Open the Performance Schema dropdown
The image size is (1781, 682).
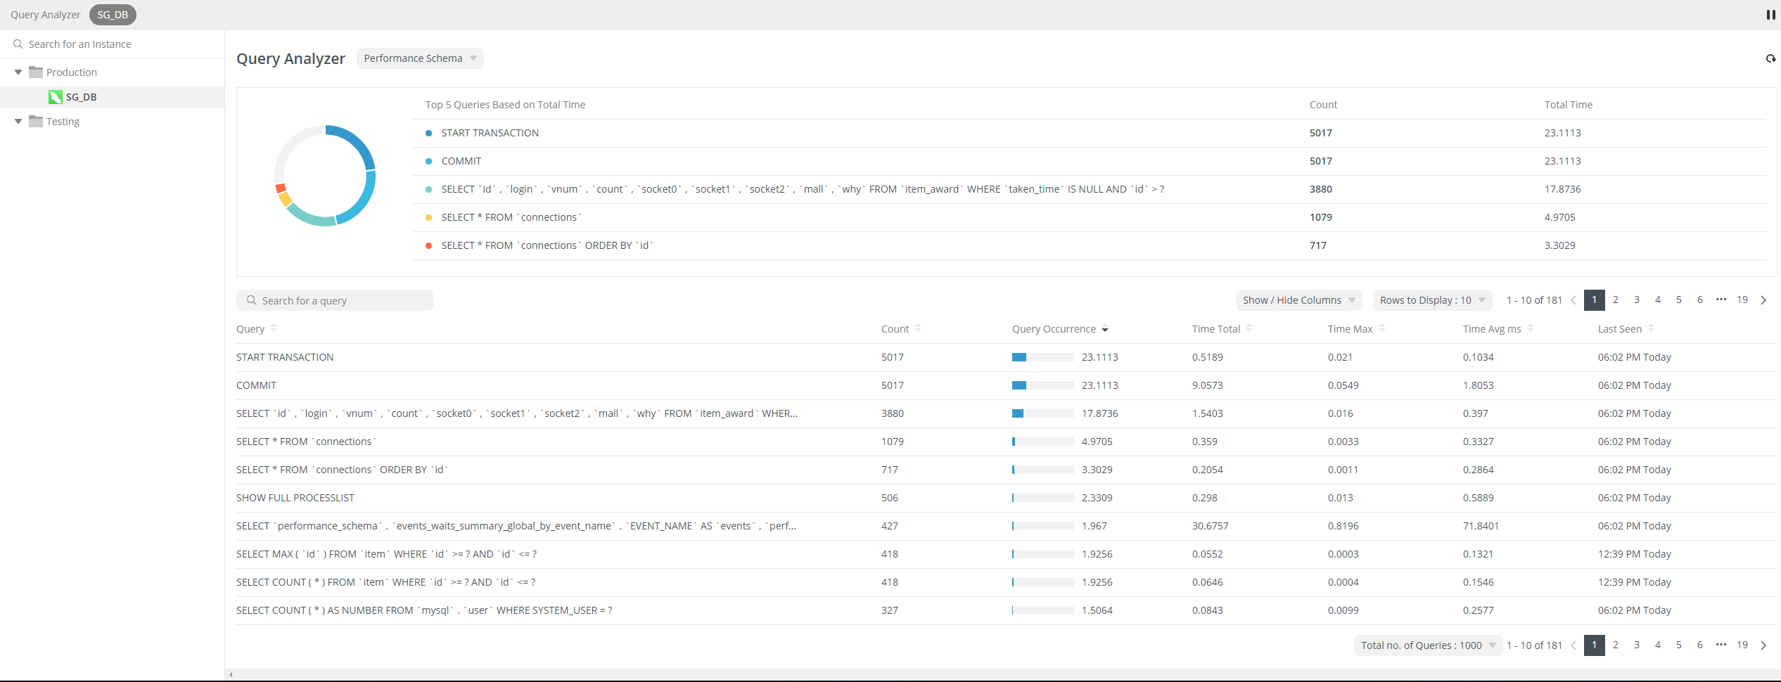420,58
